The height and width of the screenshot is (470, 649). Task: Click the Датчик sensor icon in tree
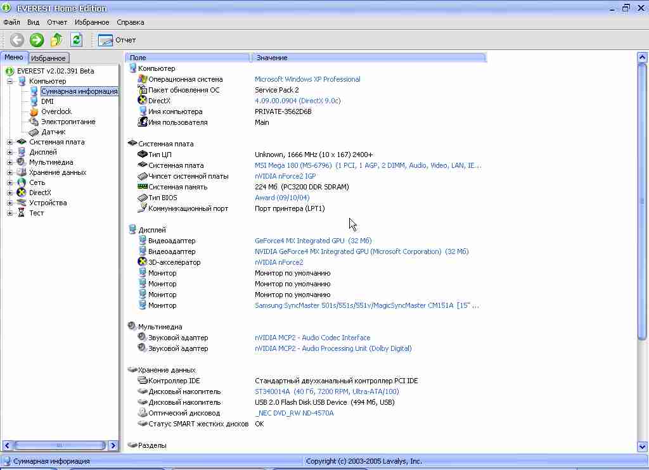coord(34,132)
